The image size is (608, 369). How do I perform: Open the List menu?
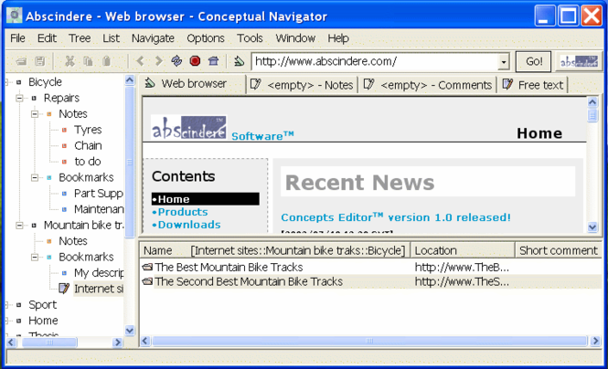[111, 38]
